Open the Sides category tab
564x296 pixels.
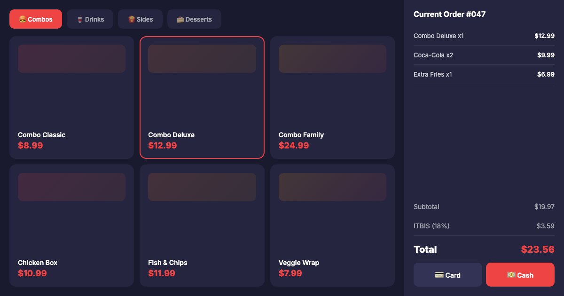click(x=140, y=19)
